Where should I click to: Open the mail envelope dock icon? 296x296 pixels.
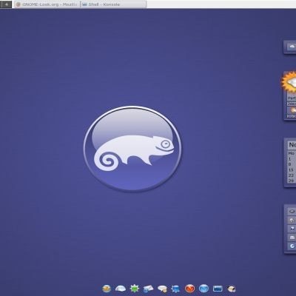148,289
